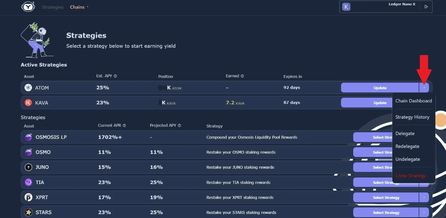This screenshot has width=446, height=218.
Task: Click the 92 days expiry value
Action: click(x=292, y=88)
